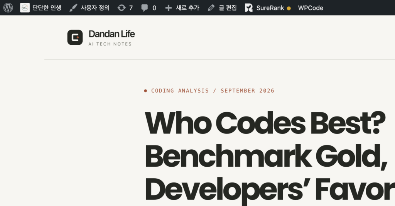395x206 pixels.
Task: Click the Who Codes Best? headline
Action: pos(265,123)
